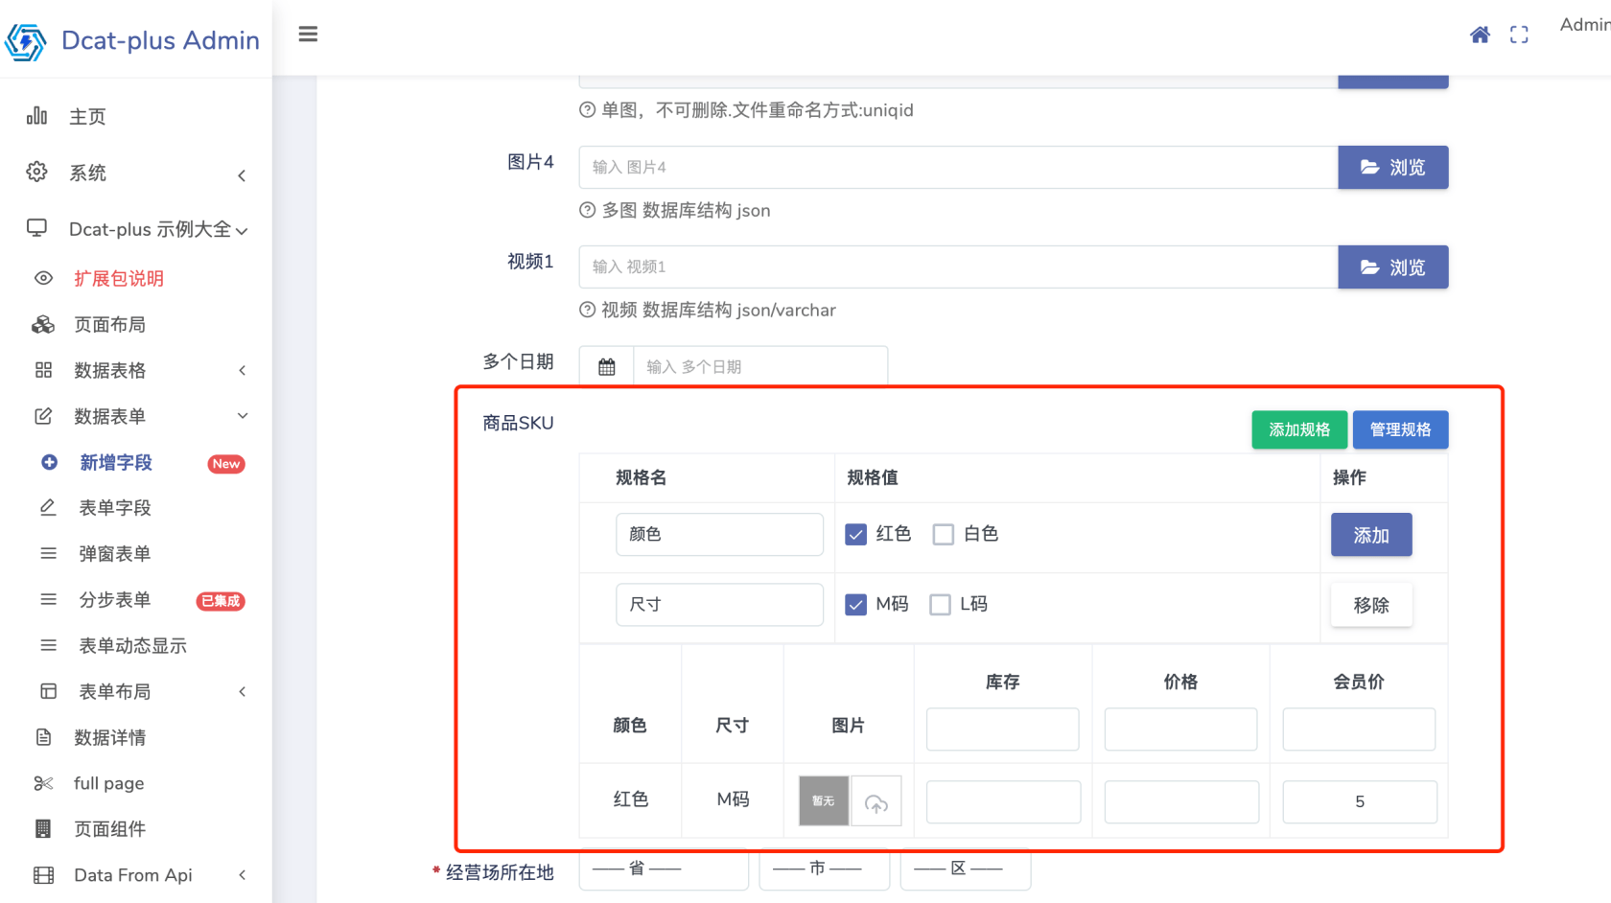
Task: Click the blue 管理规格 button
Action: click(x=1400, y=429)
